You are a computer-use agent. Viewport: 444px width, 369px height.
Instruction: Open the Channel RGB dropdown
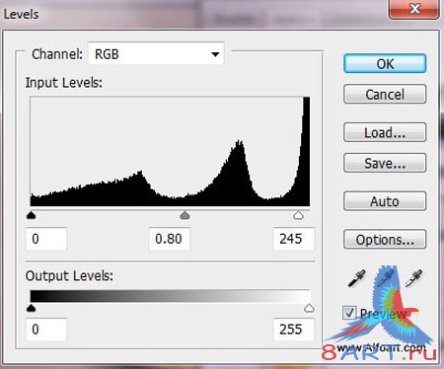click(x=156, y=53)
